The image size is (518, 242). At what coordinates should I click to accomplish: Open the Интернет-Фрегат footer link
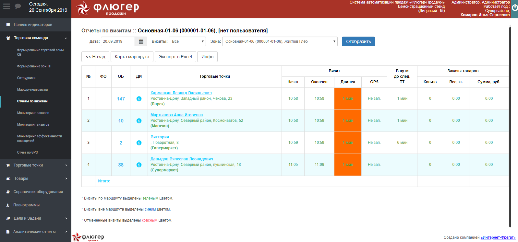[x=498, y=237]
